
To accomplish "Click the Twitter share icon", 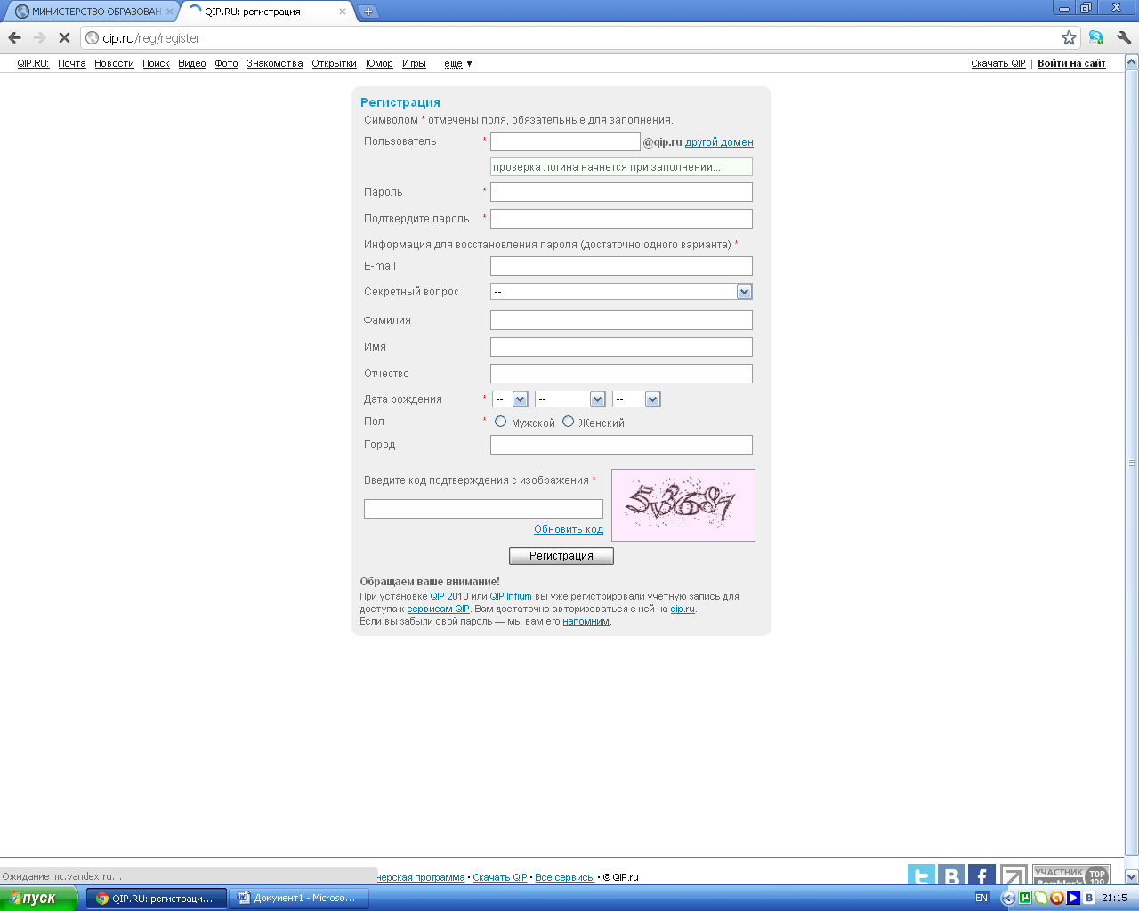I will pos(921,876).
